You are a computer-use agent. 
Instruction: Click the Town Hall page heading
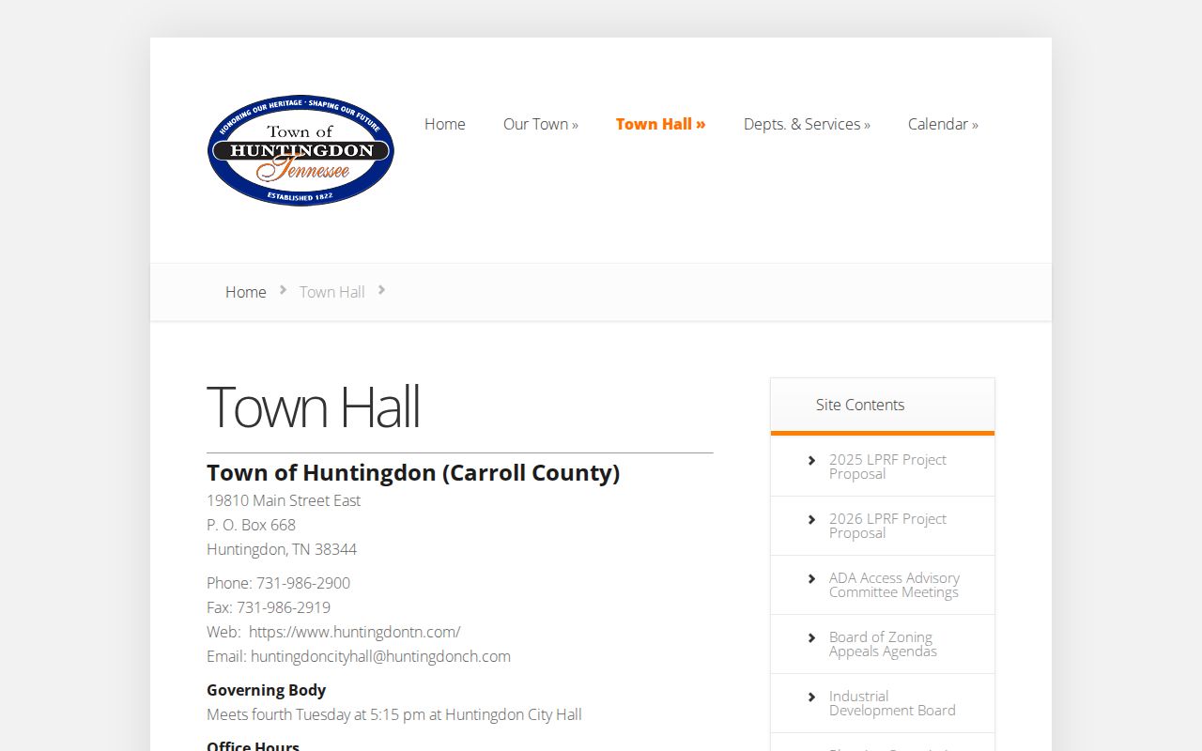[313, 407]
